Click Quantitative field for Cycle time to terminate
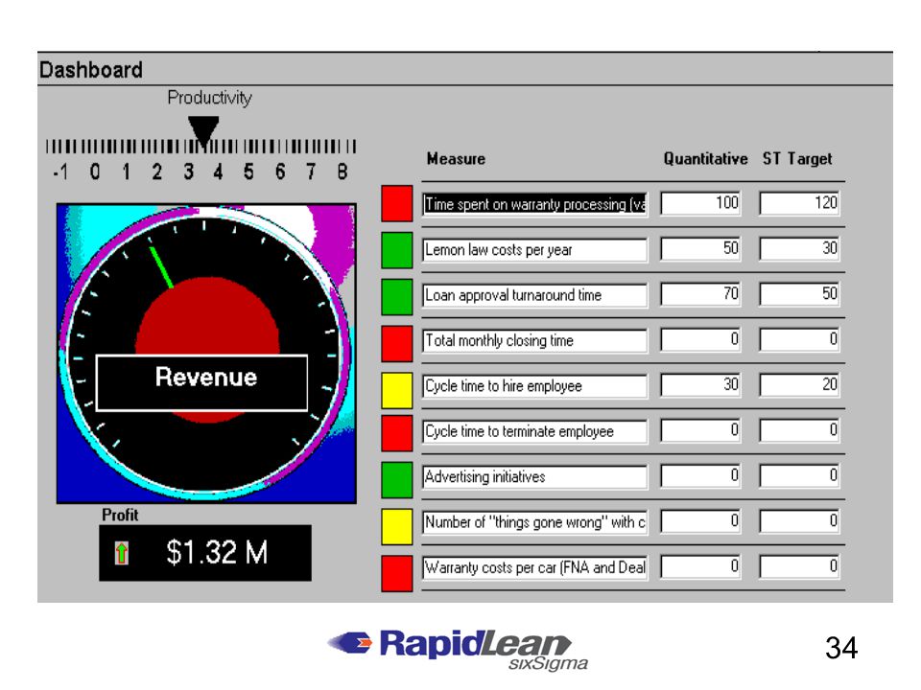The image size is (921, 690). click(x=700, y=430)
